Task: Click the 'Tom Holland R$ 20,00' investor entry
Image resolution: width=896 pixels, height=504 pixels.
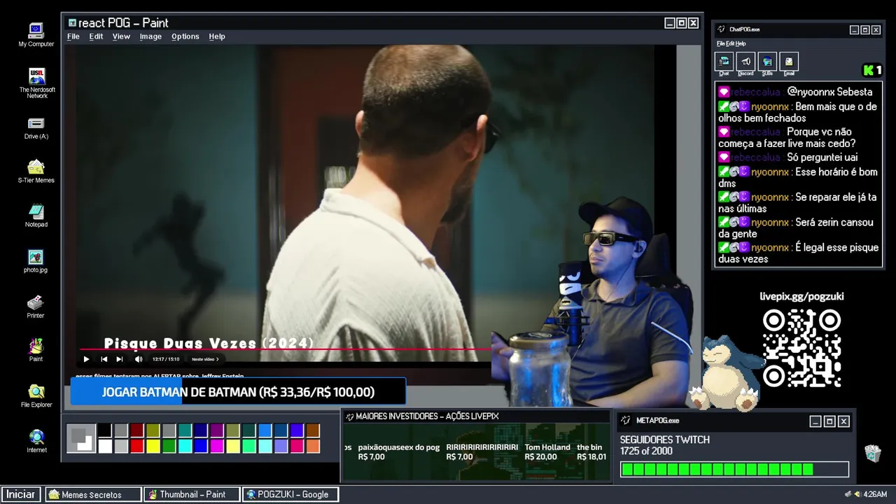Action: click(547, 452)
